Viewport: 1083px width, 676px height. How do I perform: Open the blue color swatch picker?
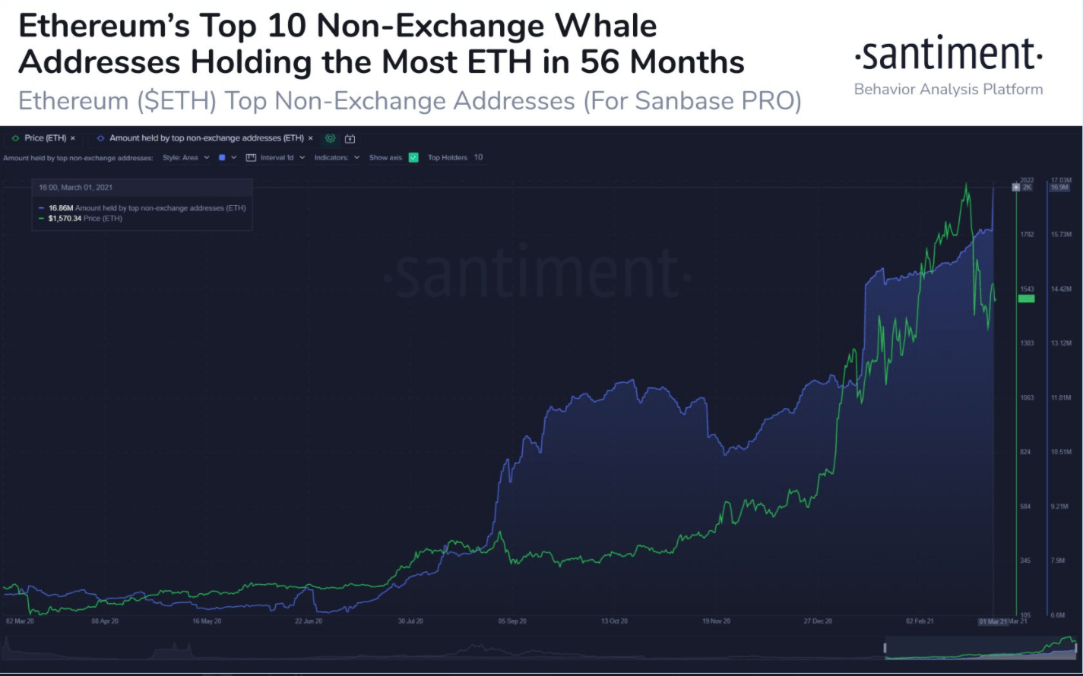227,157
